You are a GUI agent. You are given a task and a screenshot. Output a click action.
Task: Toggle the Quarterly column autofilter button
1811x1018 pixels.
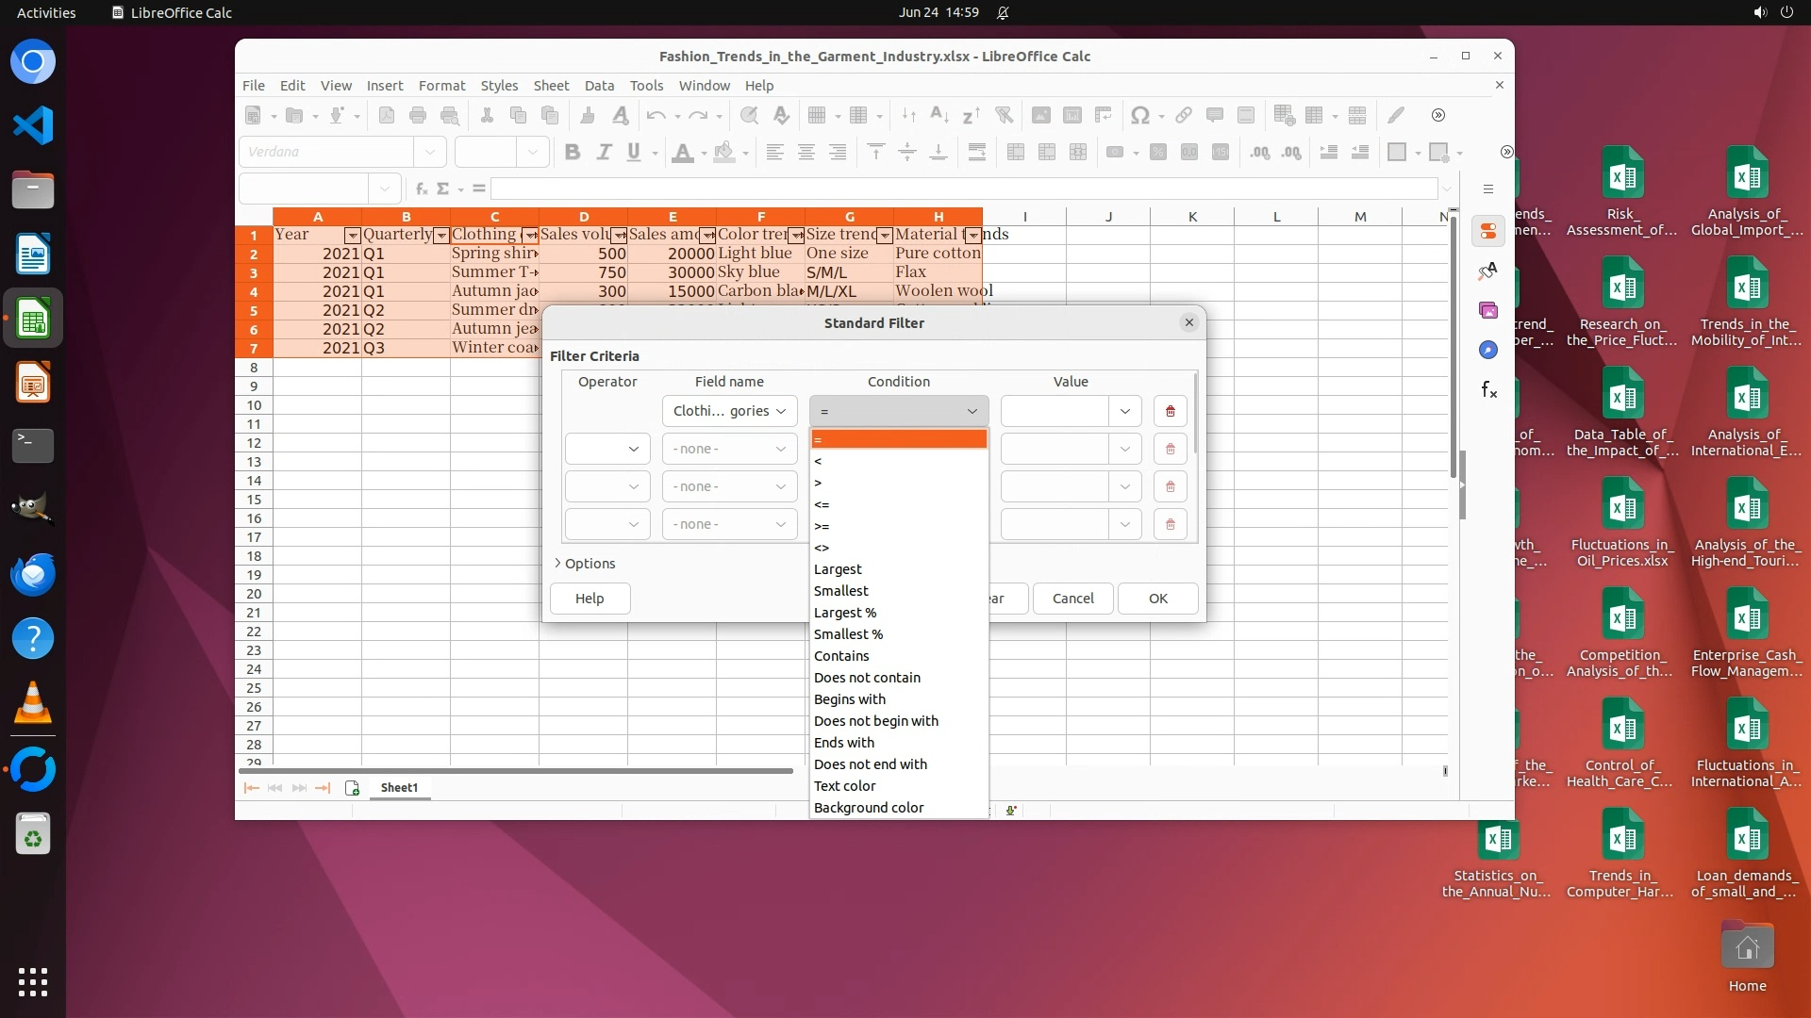440,236
